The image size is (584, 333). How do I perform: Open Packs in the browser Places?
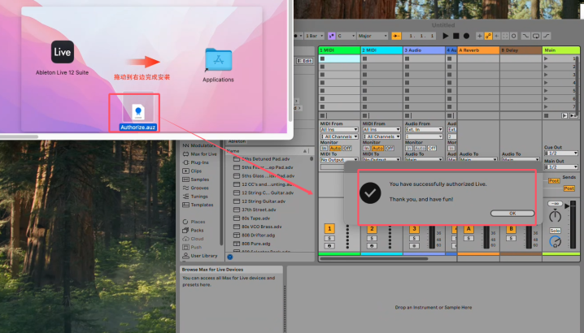click(194, 231)
